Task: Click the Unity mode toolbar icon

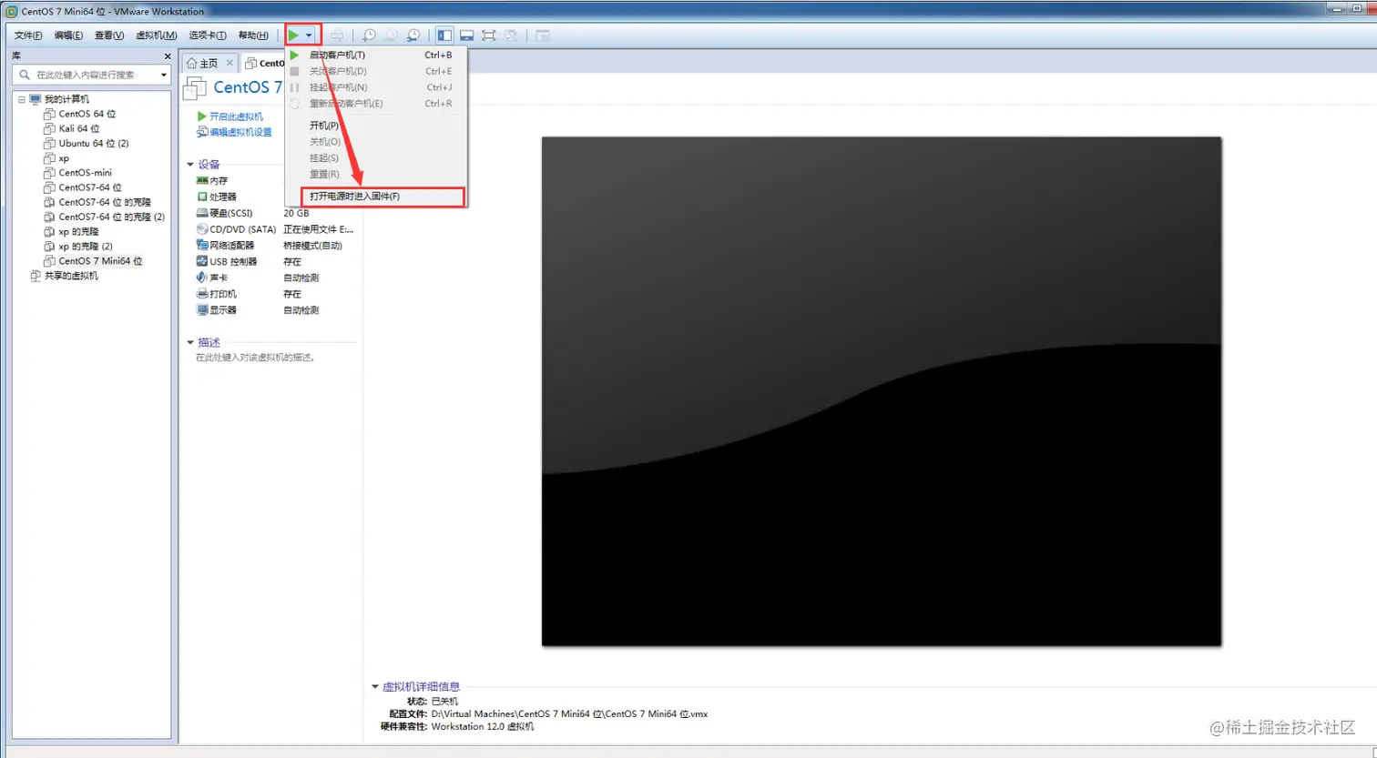Action: tap(512, 35)
